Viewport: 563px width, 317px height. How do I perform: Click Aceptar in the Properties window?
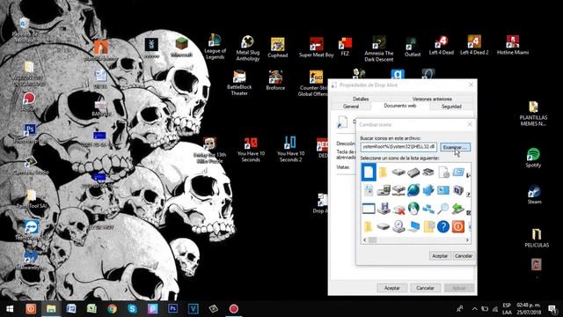(x=392, y=288)
